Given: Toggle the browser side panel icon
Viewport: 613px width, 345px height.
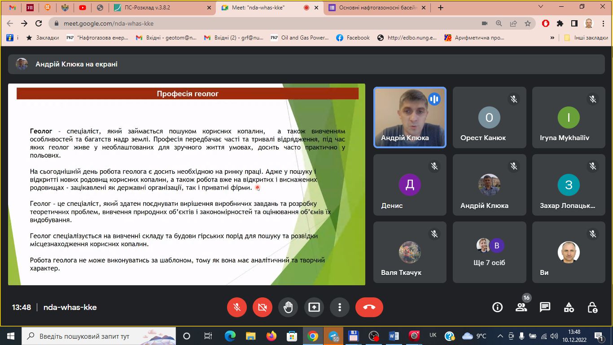Looking at the screenshot, I should 574,23.
